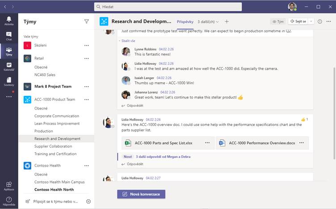The width and height of the screenshot is (336, 209).
Task: Click Johanna Lorenz's avatar
Action: 126,95
